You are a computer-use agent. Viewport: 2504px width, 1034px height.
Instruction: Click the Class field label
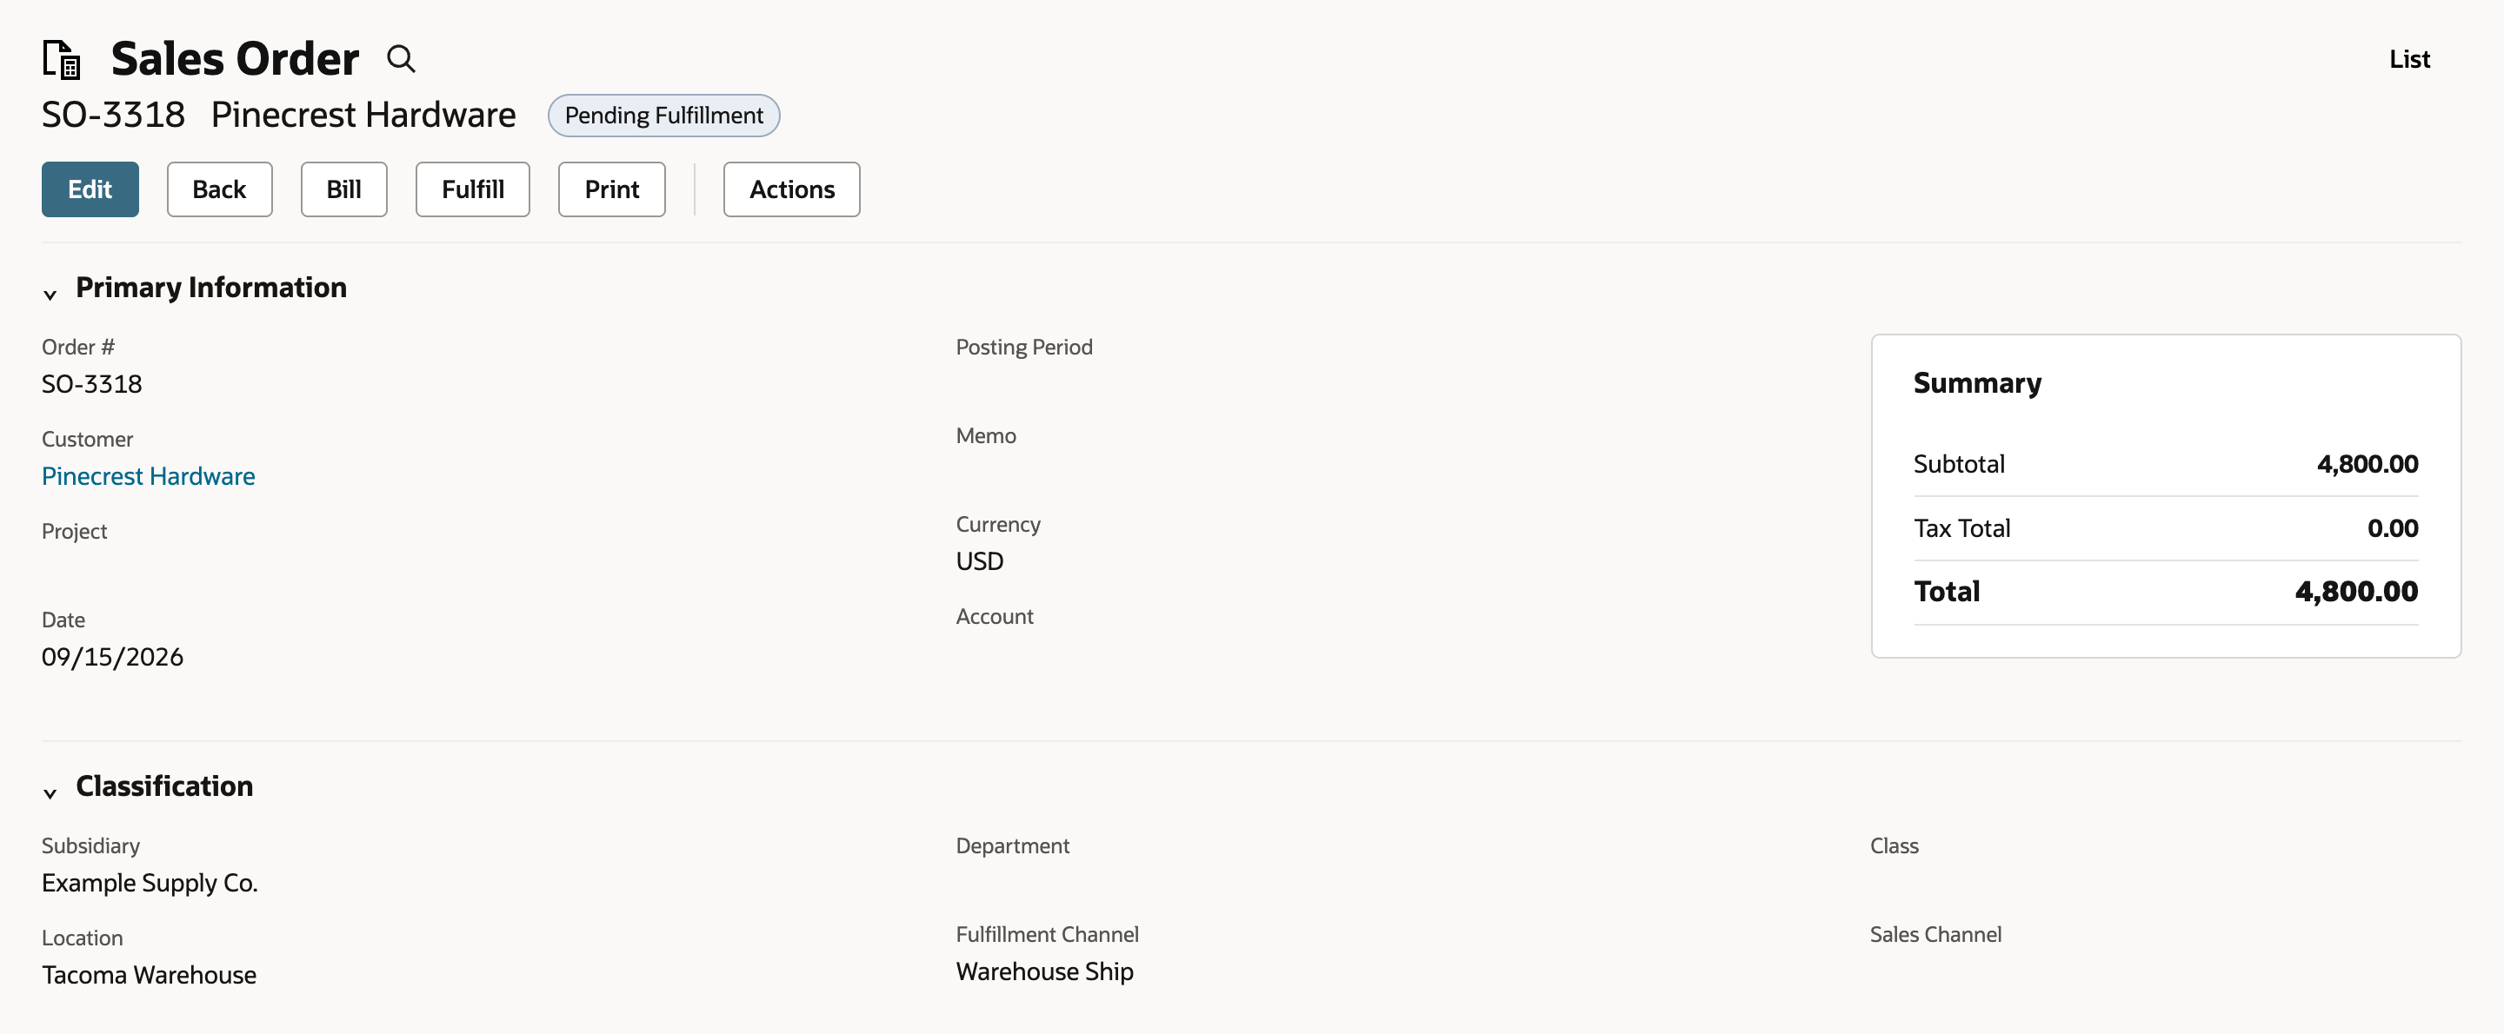click(1895, 846)
